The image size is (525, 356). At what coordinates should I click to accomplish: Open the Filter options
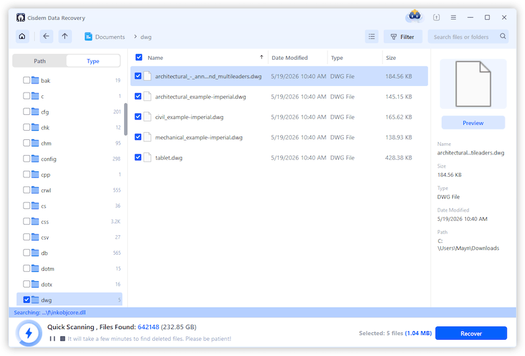tap(403, 37)
